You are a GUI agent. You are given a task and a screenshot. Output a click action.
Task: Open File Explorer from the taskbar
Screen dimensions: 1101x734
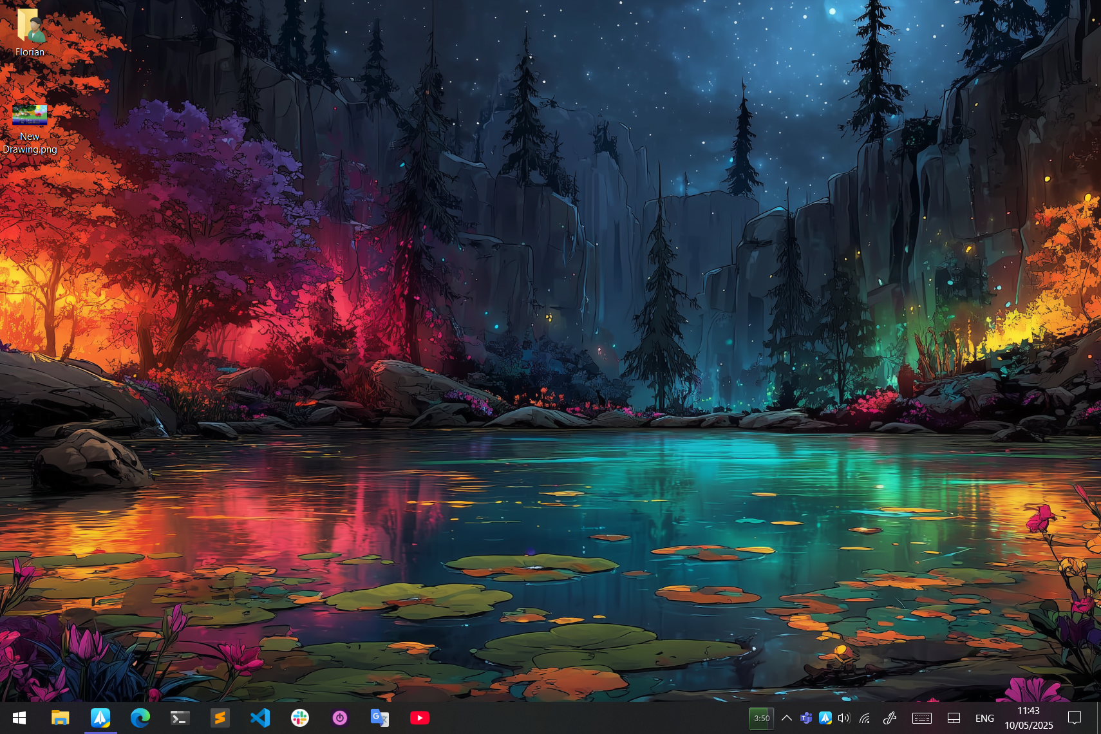[60, 718]
